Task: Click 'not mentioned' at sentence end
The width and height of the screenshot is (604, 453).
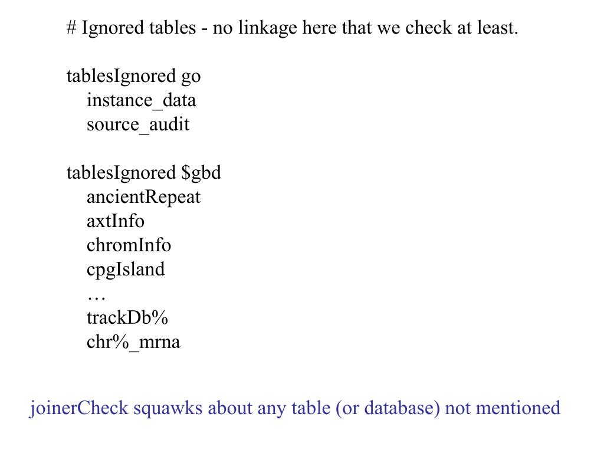Action: tap(503, 408)
